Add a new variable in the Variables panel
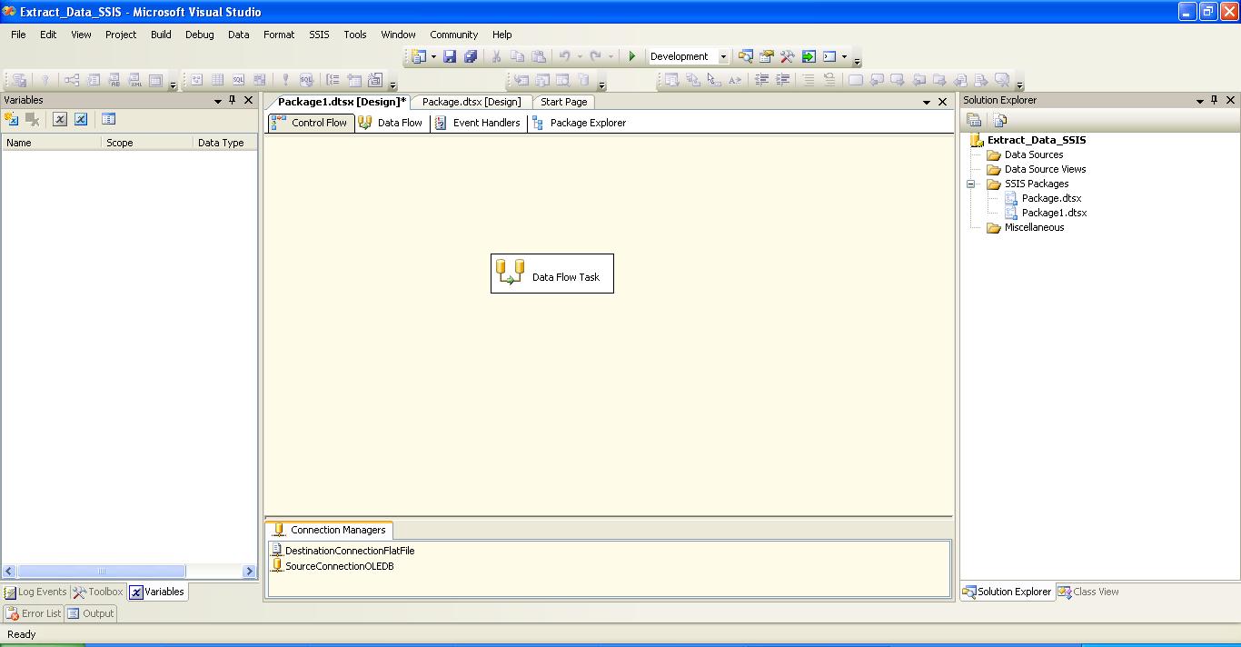 [11, 119]
